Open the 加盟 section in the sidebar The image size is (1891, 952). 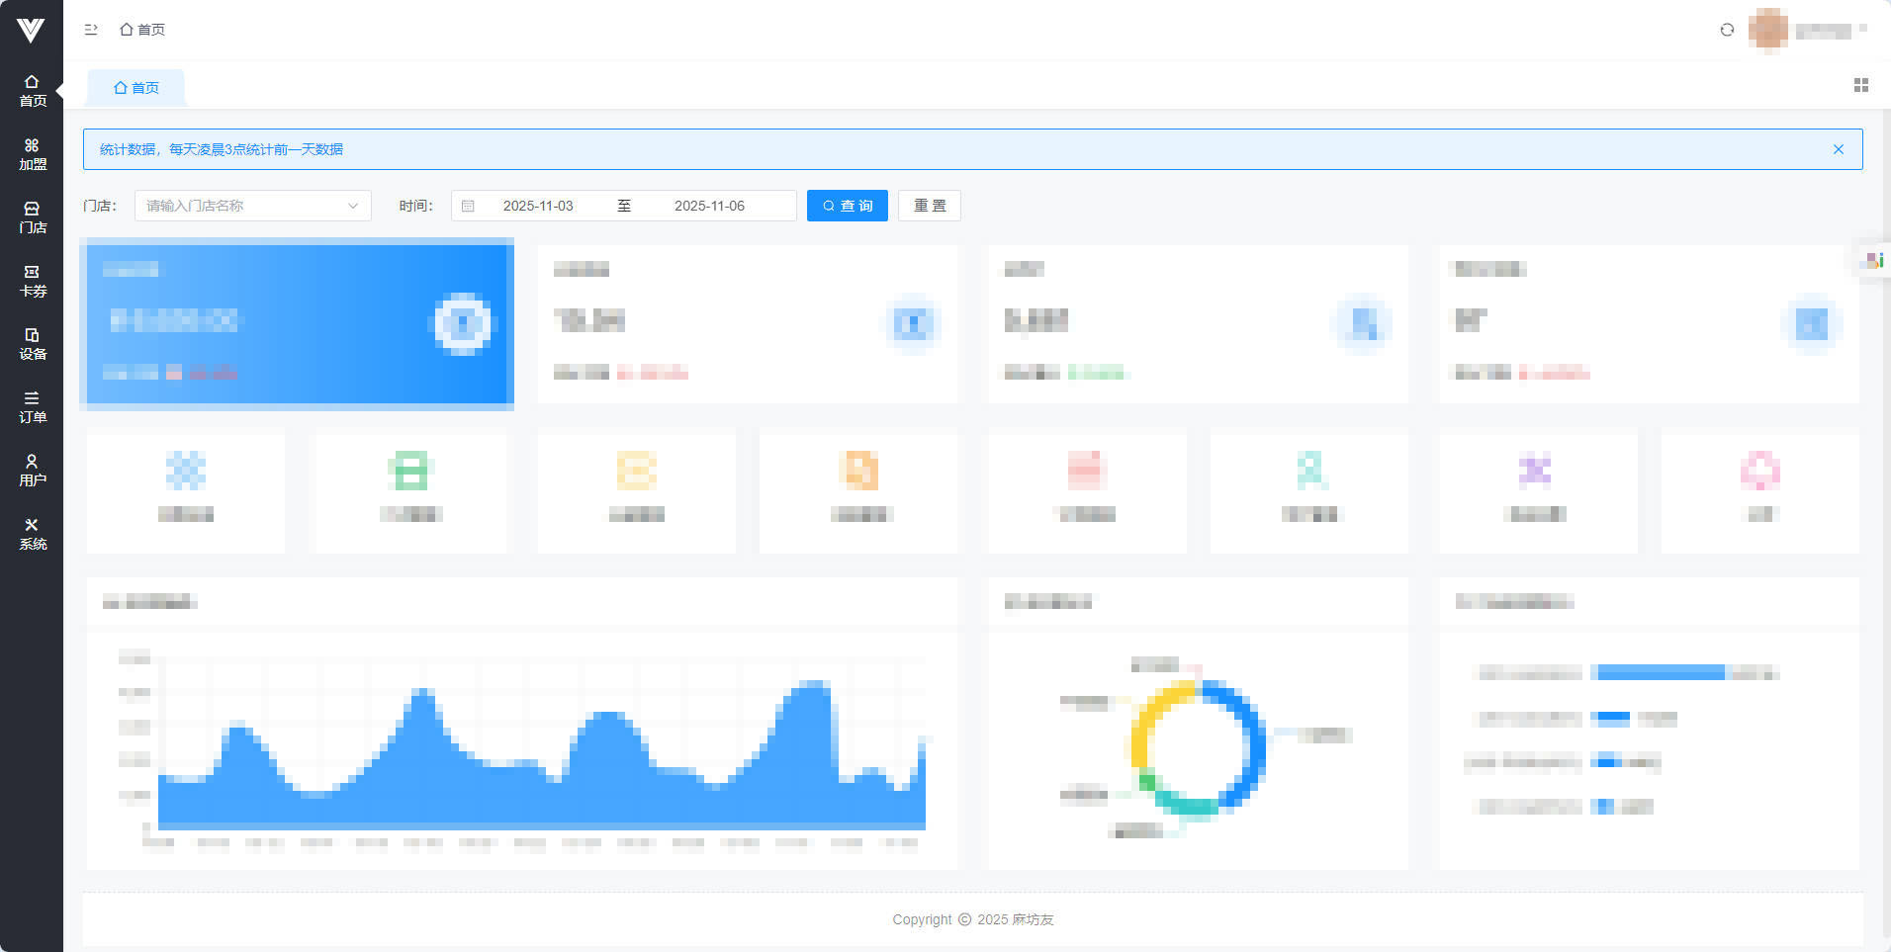pyautogui.click(x=32, y=154)
